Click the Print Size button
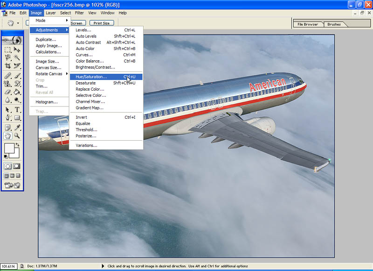The width and height of the screenshot is (373, 271). (101, 23)
